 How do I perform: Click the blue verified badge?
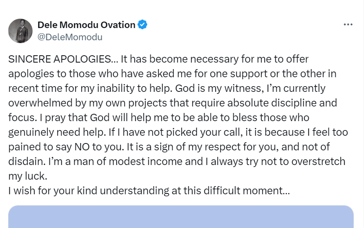point(142,25)
